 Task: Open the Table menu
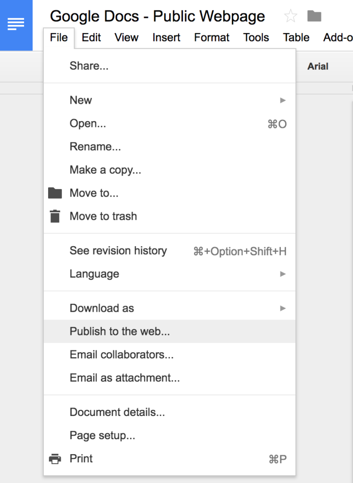[x=296, y=38]
